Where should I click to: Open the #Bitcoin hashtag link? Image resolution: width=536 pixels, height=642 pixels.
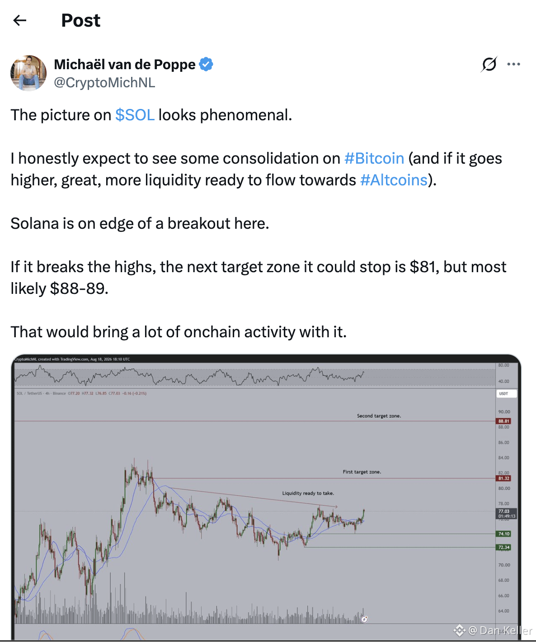pos(374,158)
